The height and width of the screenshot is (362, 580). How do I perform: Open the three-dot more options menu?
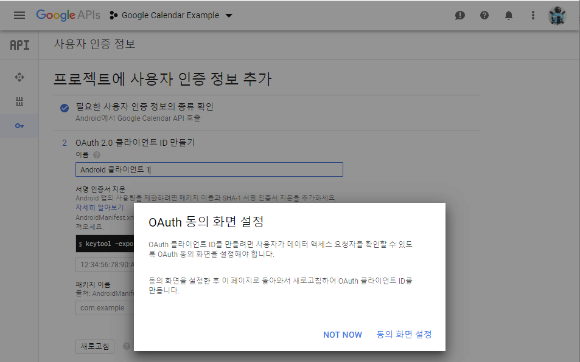click(533, 16)
